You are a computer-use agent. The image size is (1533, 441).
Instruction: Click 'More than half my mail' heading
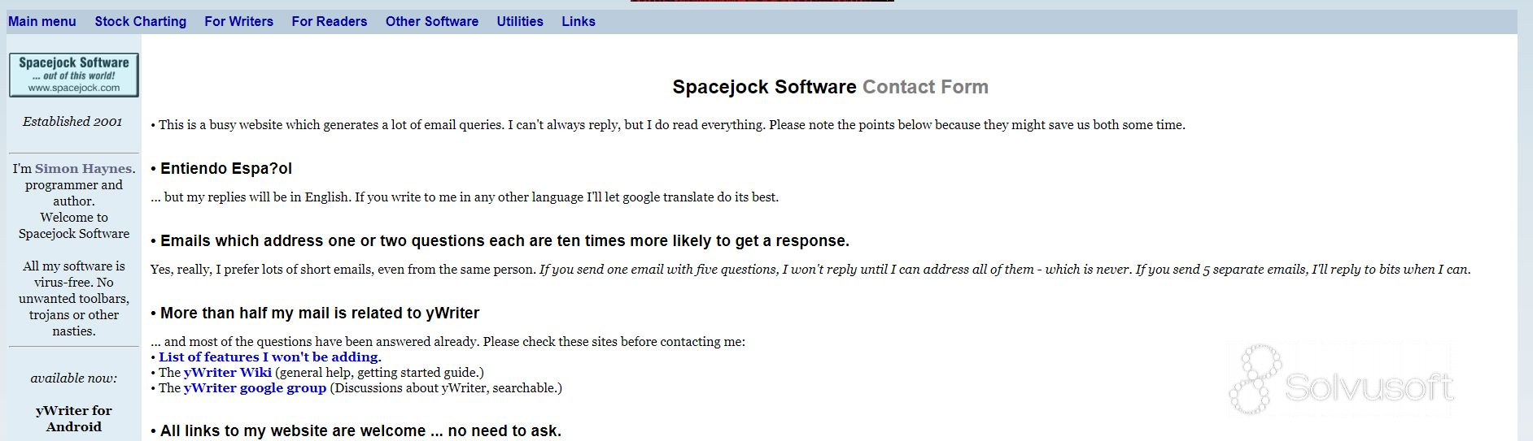click(x=316, y=313)
